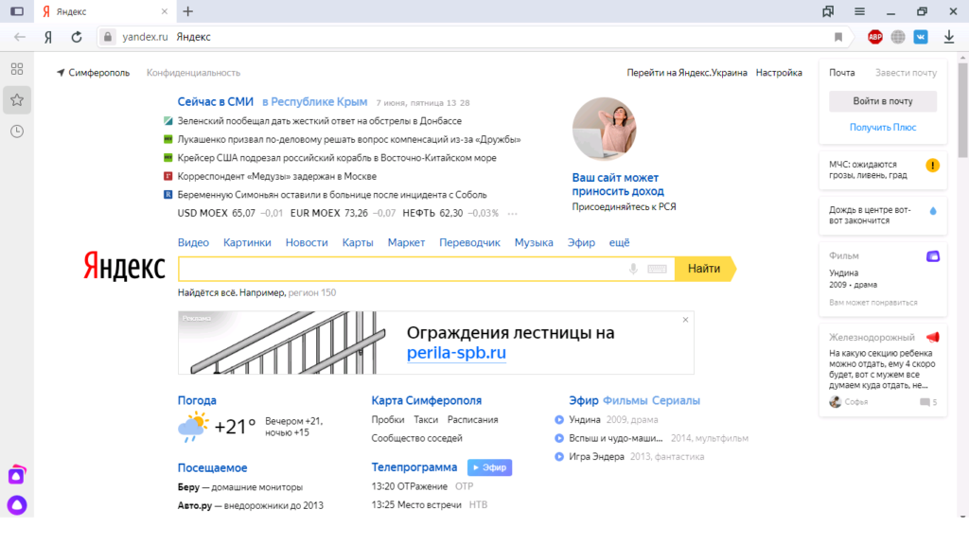Image resolution: width=969 pixels, height=545 pixels.
Task: Open Конфиденциальность link
Action: click(193, 73)
